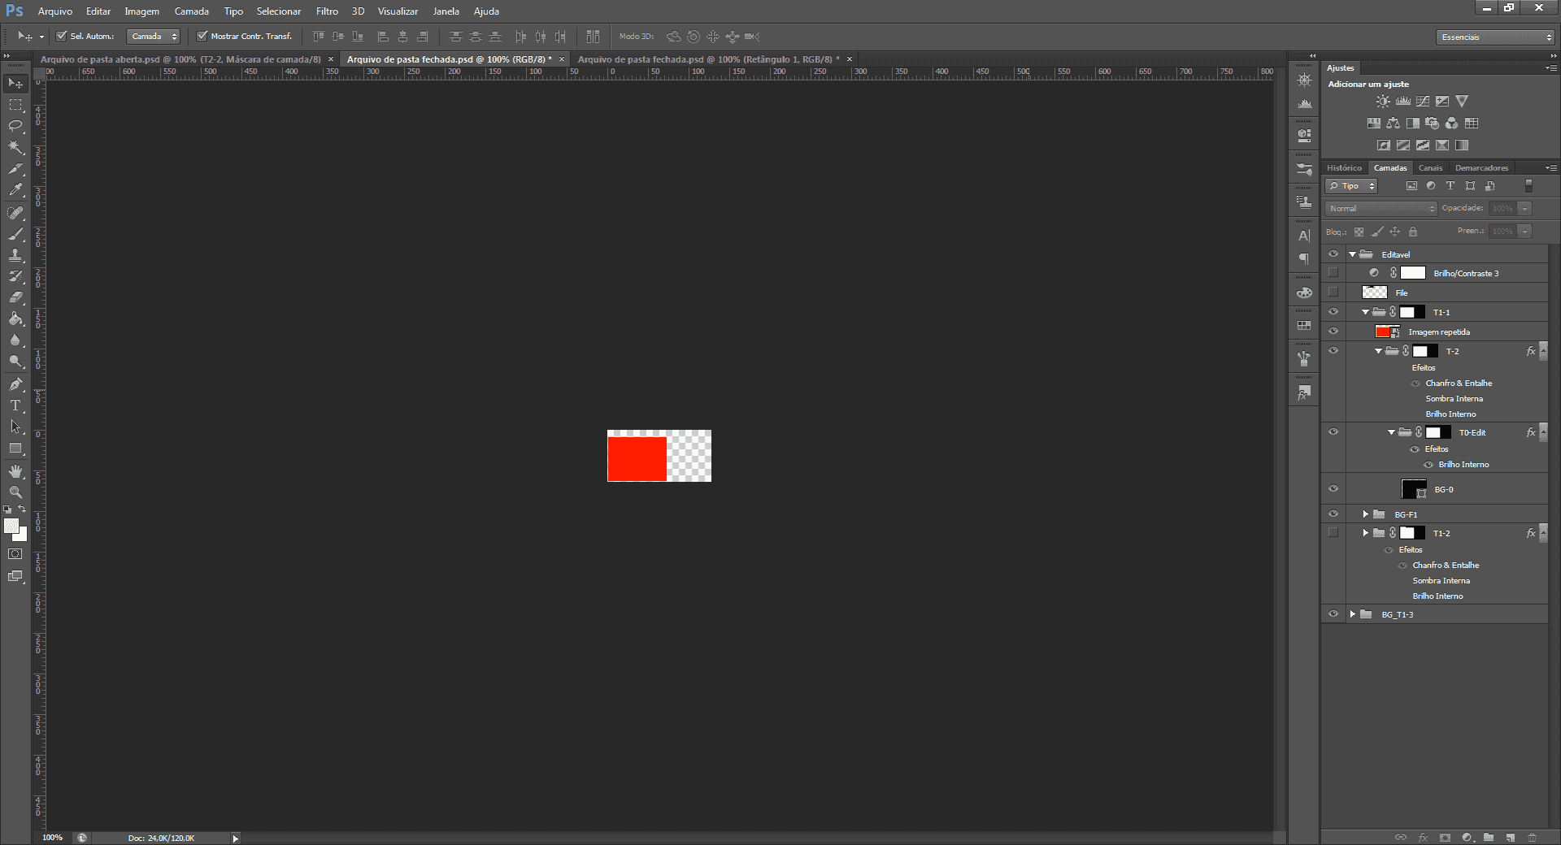Expand the BG-F1 group
Viewport: 1561px width, 845px height.
1366,514
